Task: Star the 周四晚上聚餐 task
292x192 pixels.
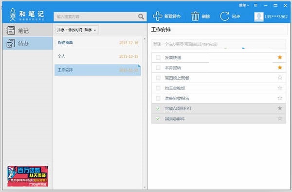Action: coord(280,78)
